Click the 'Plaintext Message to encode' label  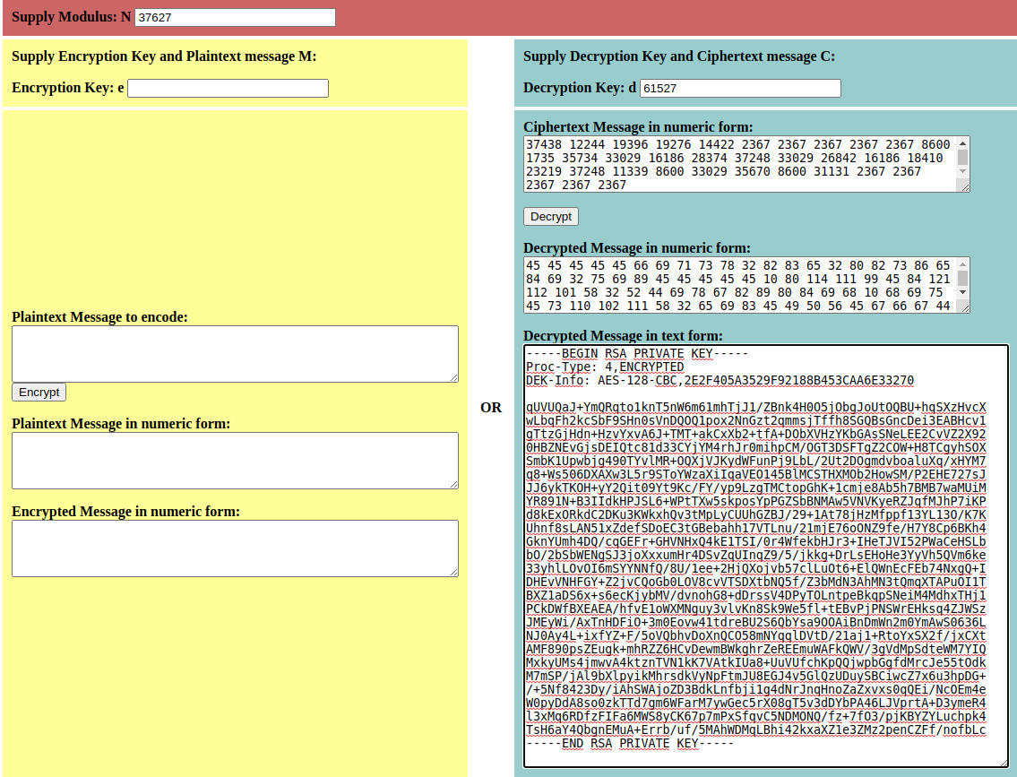[x=99, y=317]
